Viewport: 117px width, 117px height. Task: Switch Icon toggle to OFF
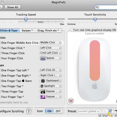[58, 111]
